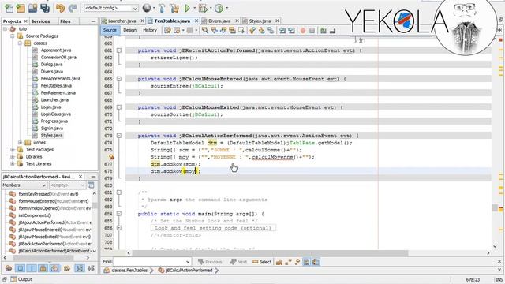Open the Styles.java editor tab
Screen dimensions: 505x284
[x=260, y=21]
